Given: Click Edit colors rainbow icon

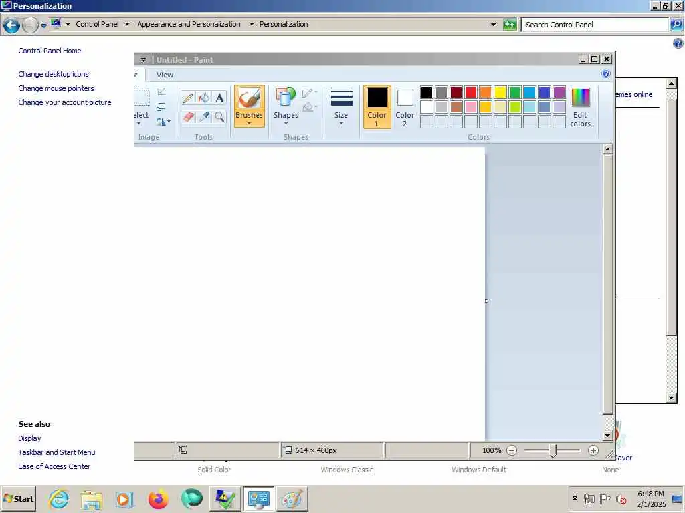Looking at the screenshot, I should pos(580,98).
